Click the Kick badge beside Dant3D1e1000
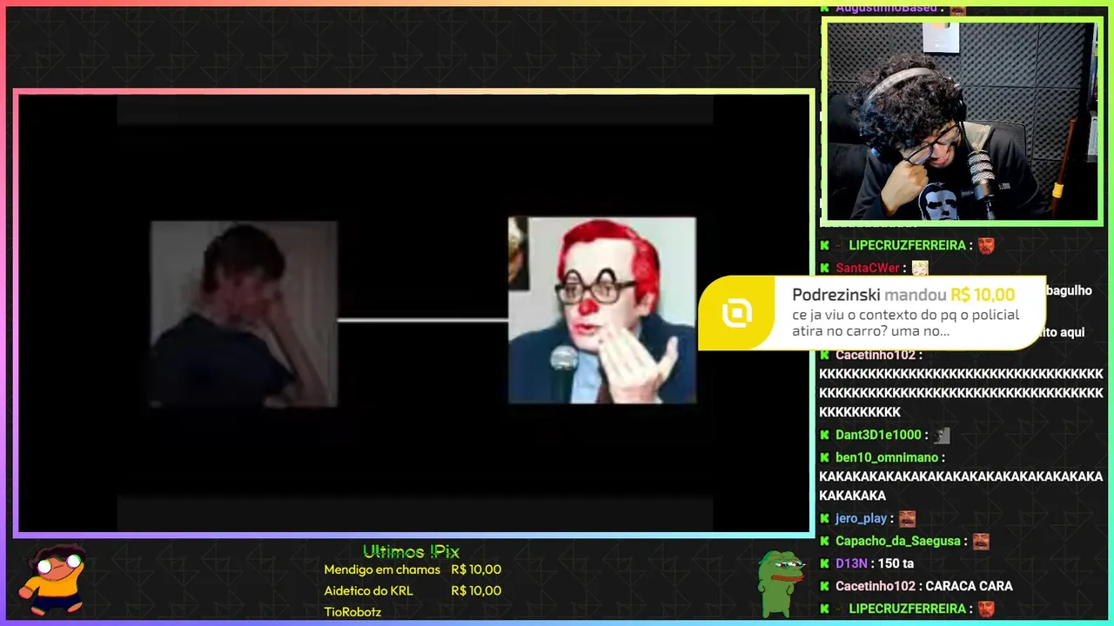This screenshot has width=1114, height=626. point(824,435)
